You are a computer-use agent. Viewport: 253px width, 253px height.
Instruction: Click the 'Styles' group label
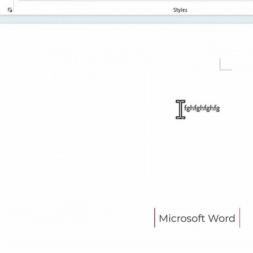pos(180,10)
